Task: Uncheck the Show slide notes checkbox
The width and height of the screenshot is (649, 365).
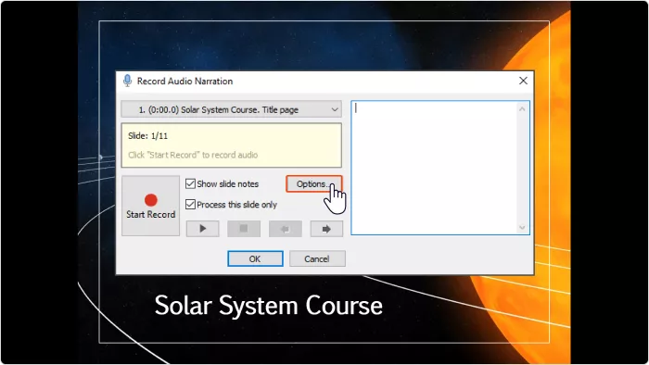Action: [190, 184]
